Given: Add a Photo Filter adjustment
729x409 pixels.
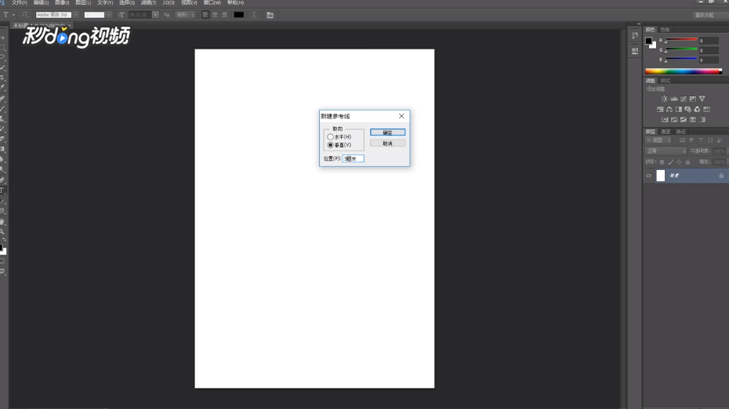Looking at the screenshot, I should tap(687, 109).
